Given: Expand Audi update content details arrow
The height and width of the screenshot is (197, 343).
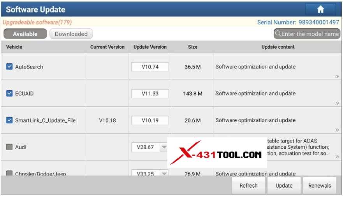Looking at the screenshot, I should tap(337, 157).
